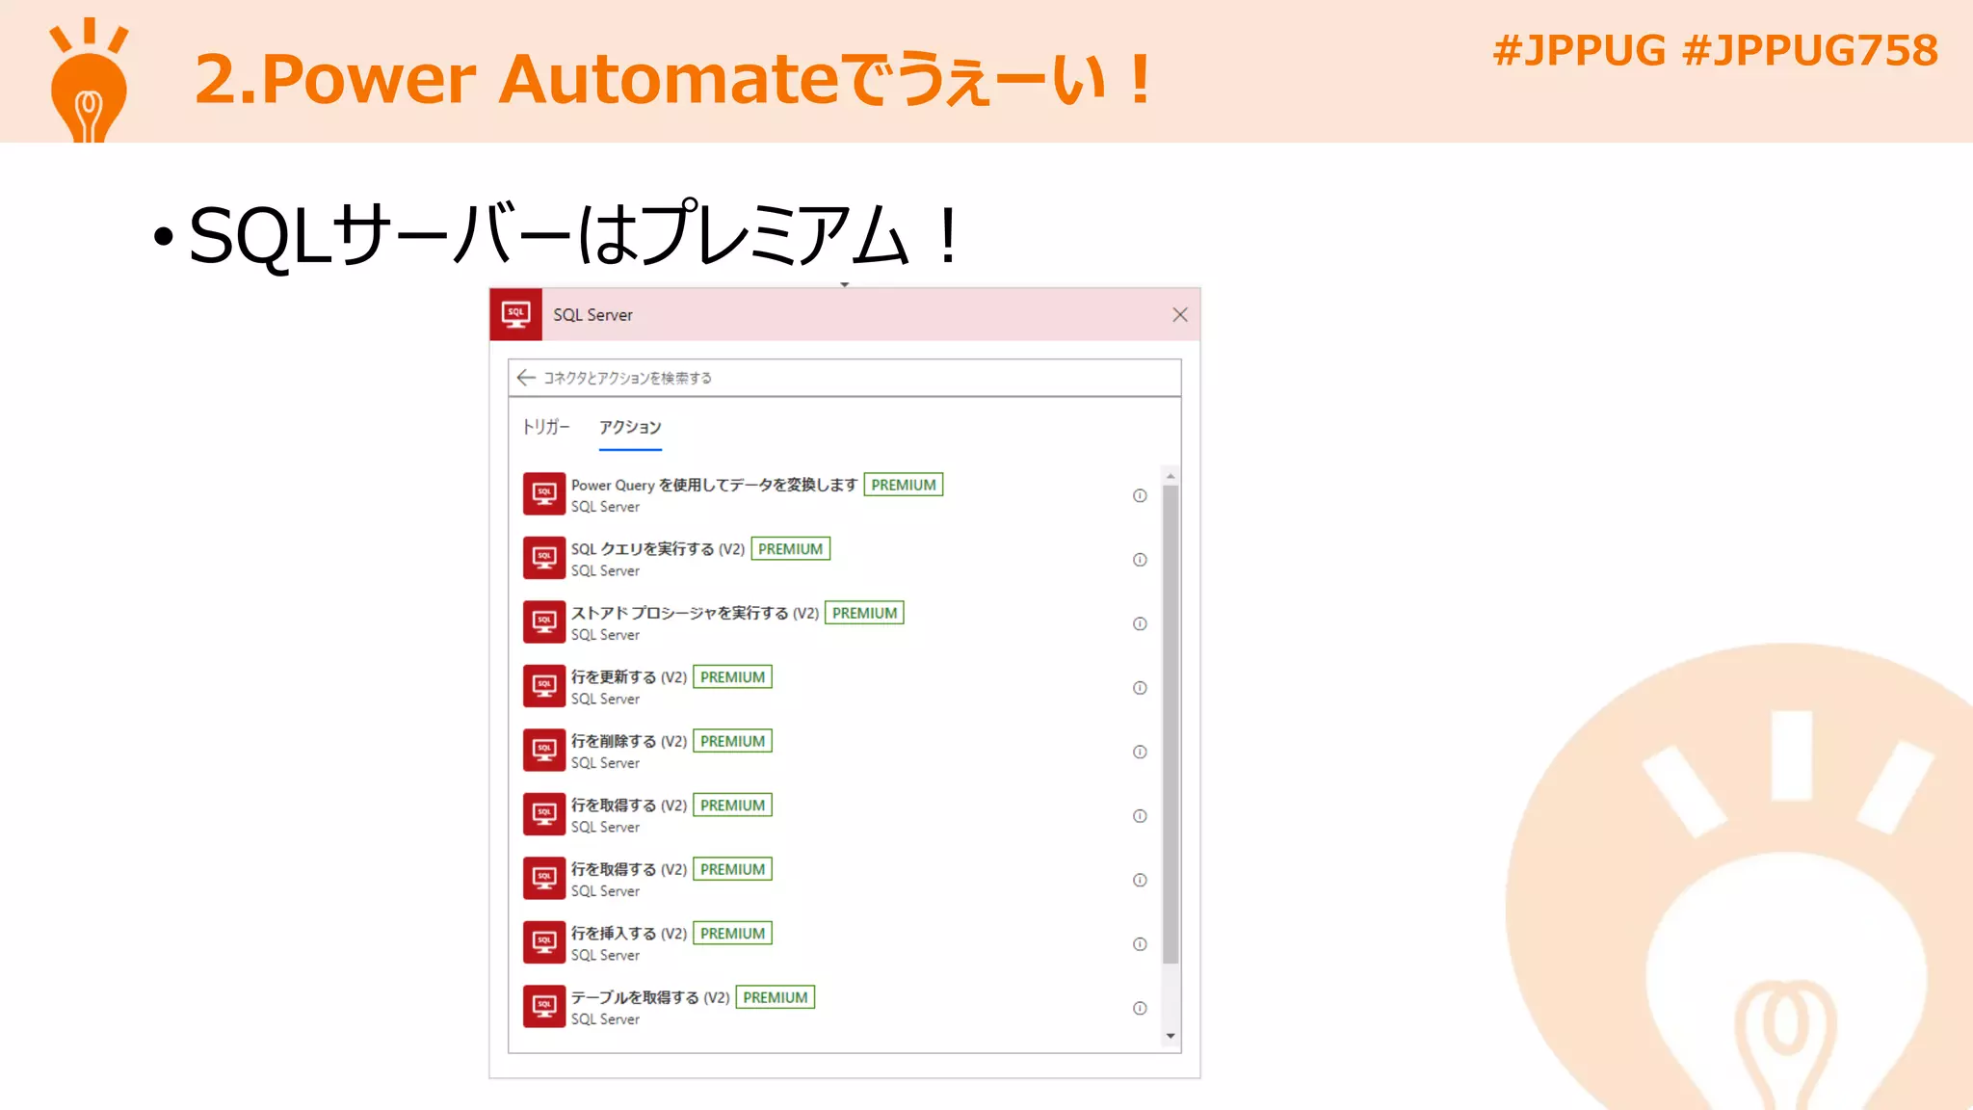
Task: Click the back arrow in the search box
Action: pyautogui.click(x=526, y=378)
